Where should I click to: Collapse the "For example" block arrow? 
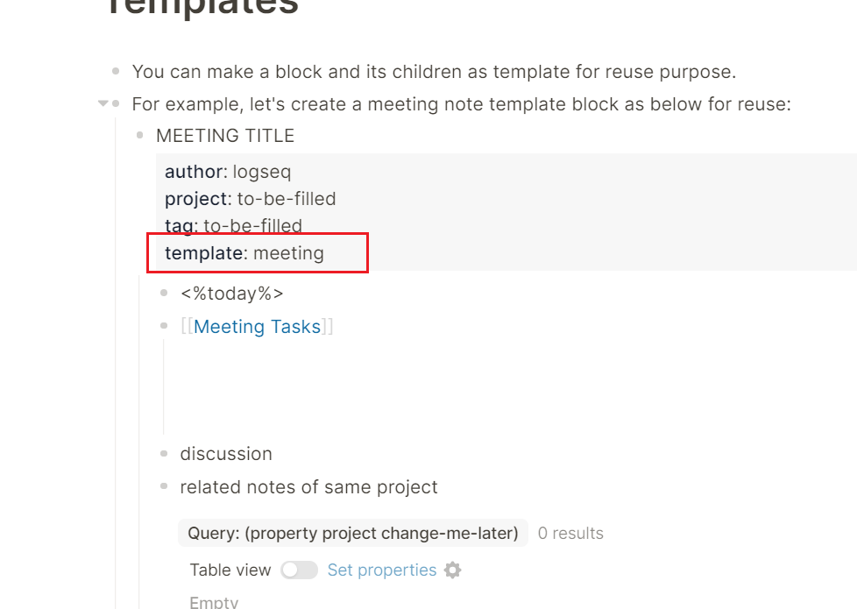[103, 103]
